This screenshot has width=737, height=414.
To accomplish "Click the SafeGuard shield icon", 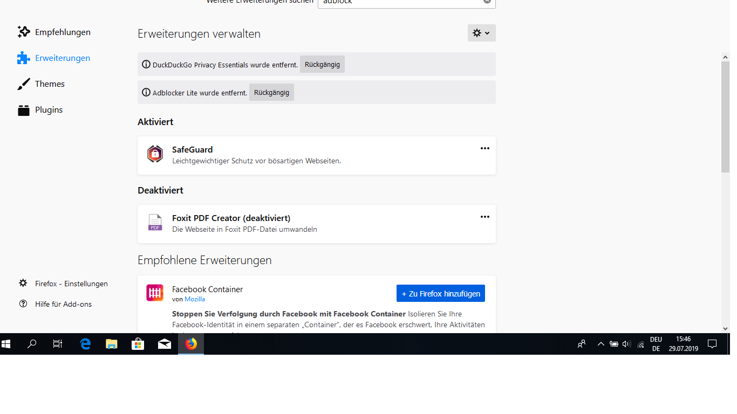I will [155, 154].
